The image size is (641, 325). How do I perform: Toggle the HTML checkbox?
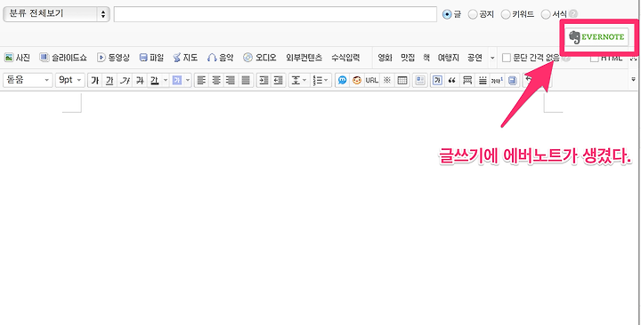point(595,59)
